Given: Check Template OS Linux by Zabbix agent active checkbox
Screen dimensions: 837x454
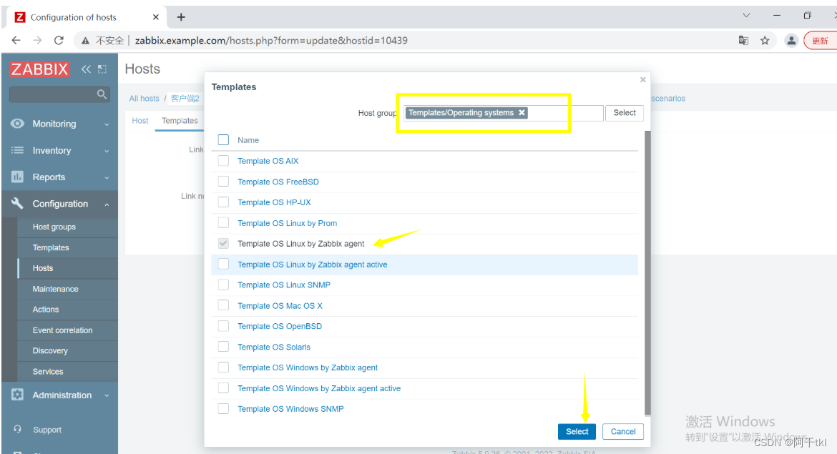Looking at the screenshot, I should point(223,264).
